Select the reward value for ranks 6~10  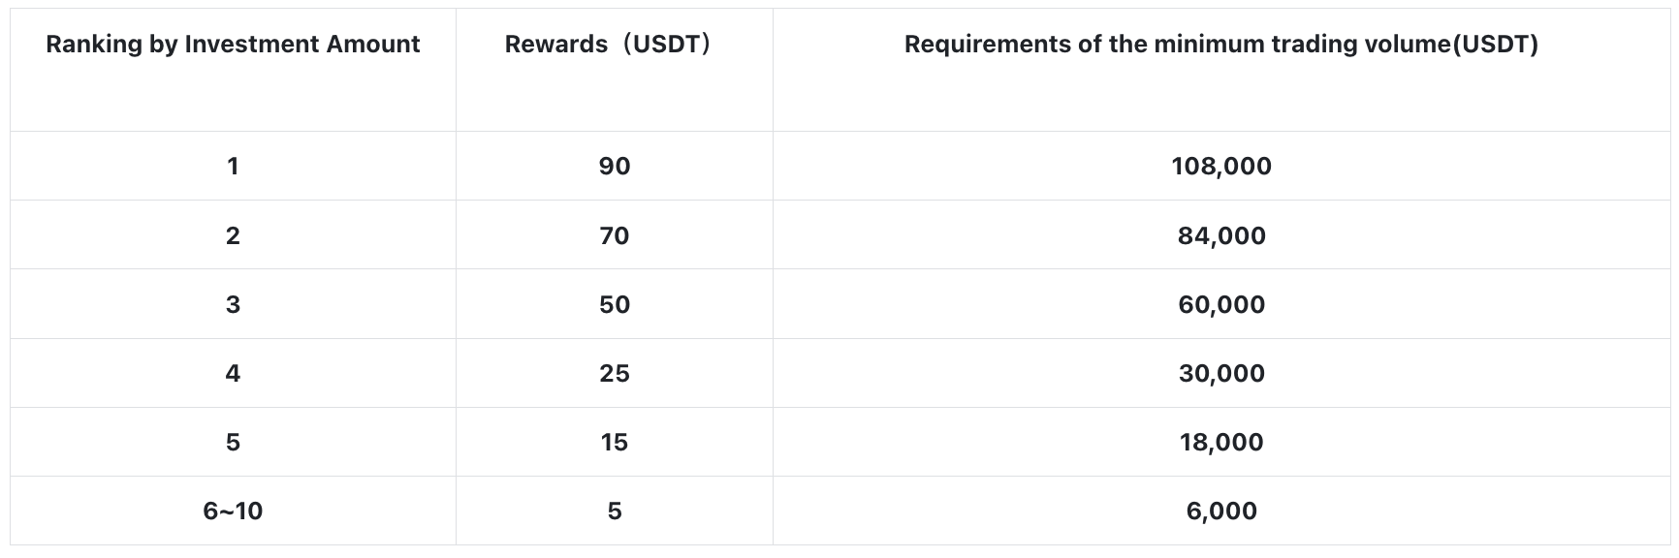[x=615, y=511]
